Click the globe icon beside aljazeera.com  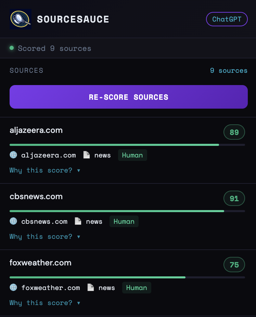[x=13, y=155]
